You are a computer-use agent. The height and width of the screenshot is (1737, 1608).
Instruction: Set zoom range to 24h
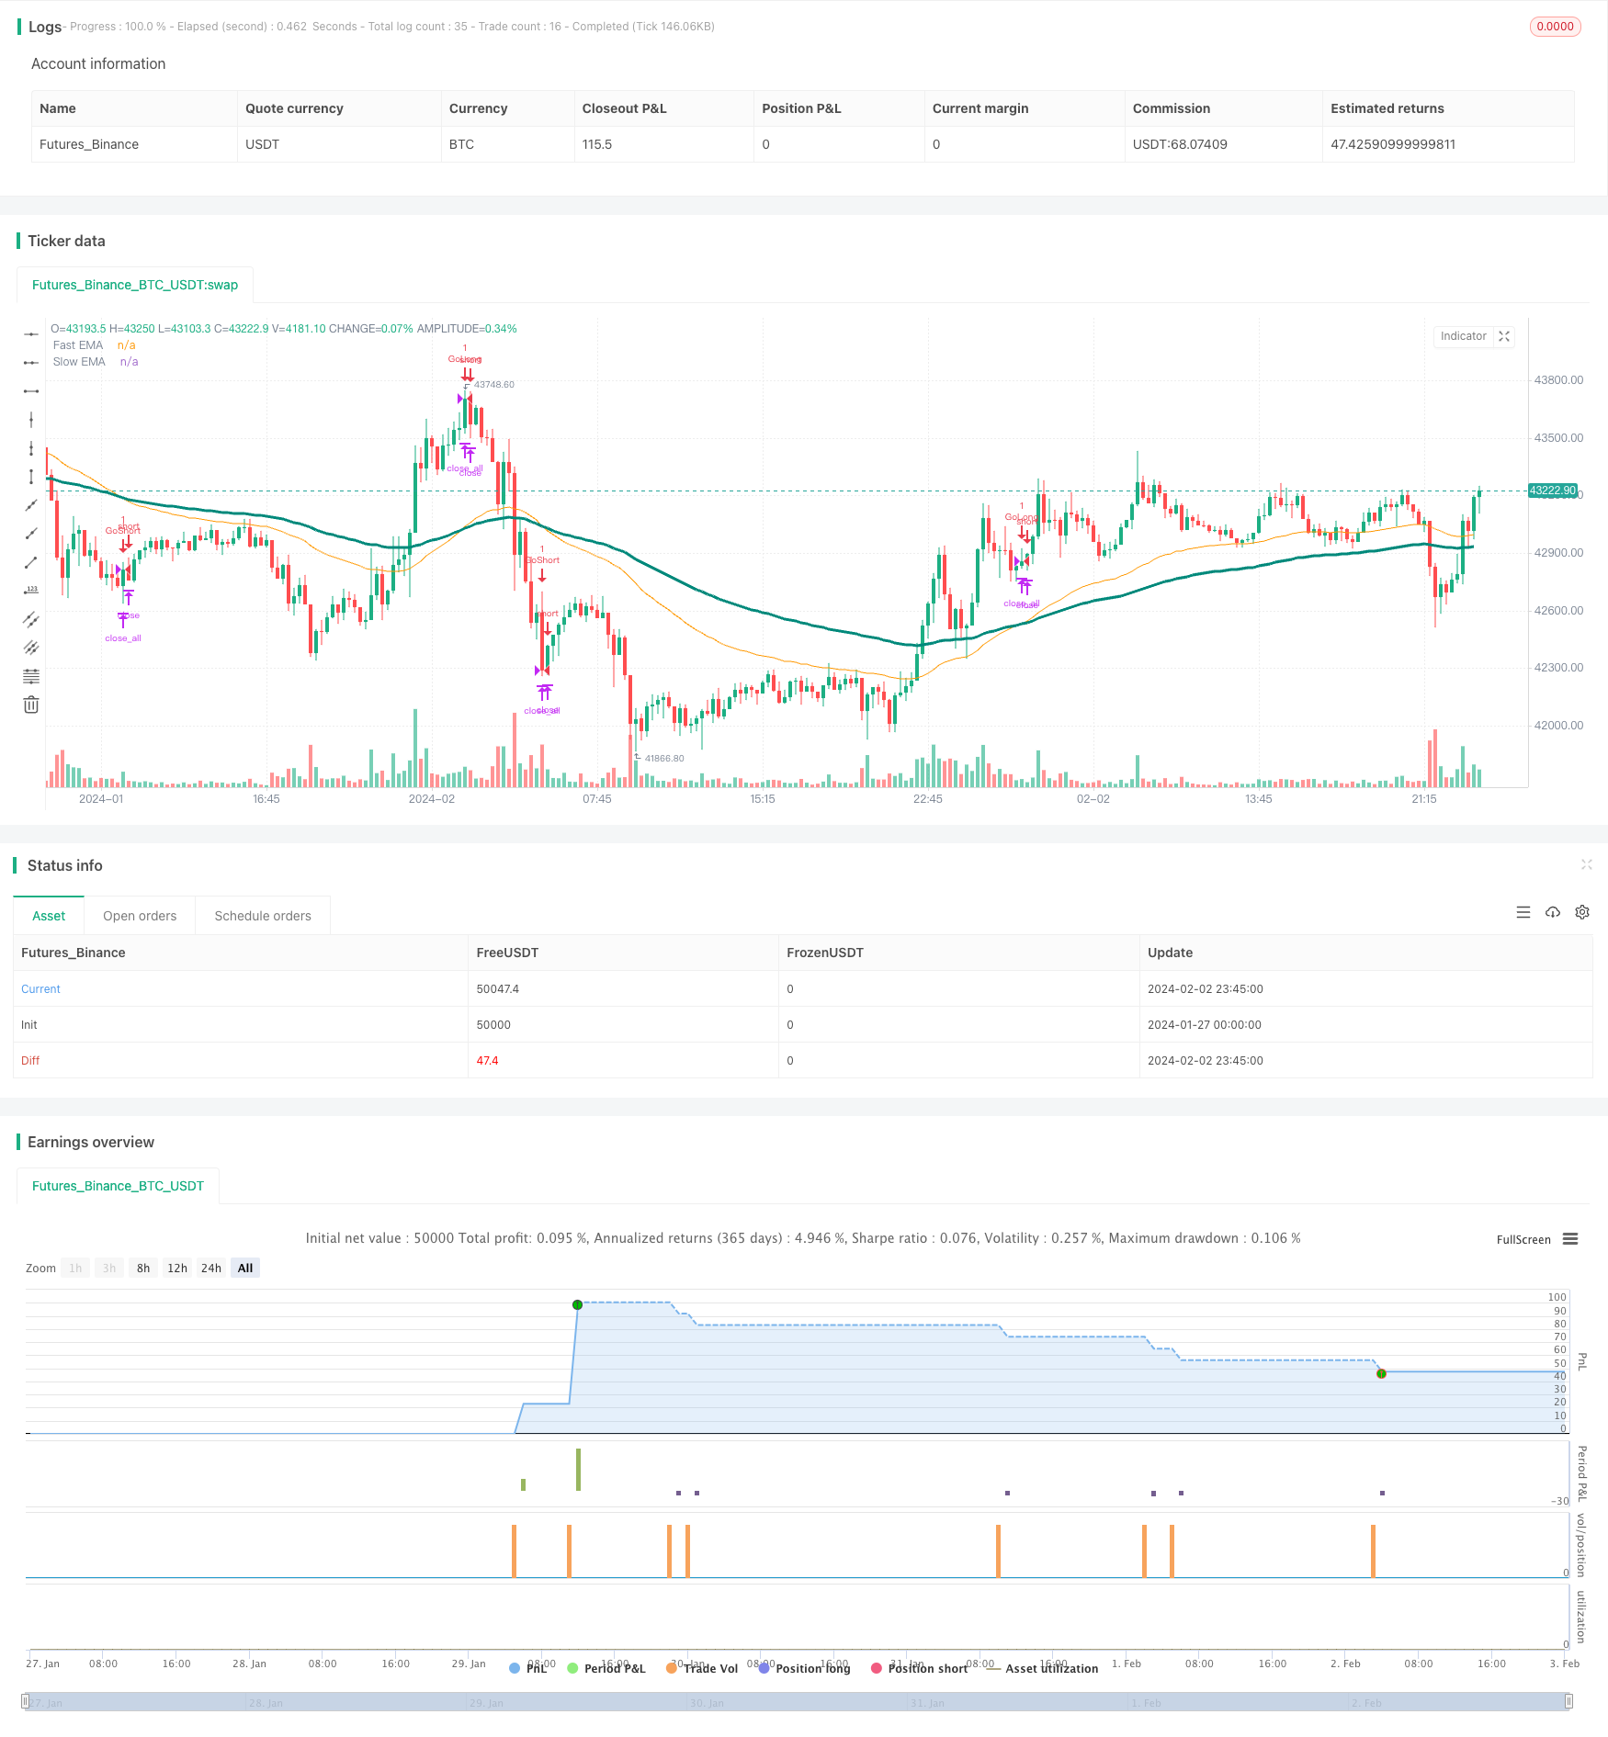point(211,1269)
